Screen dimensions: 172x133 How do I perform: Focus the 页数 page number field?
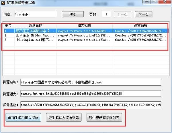point(106,15)
